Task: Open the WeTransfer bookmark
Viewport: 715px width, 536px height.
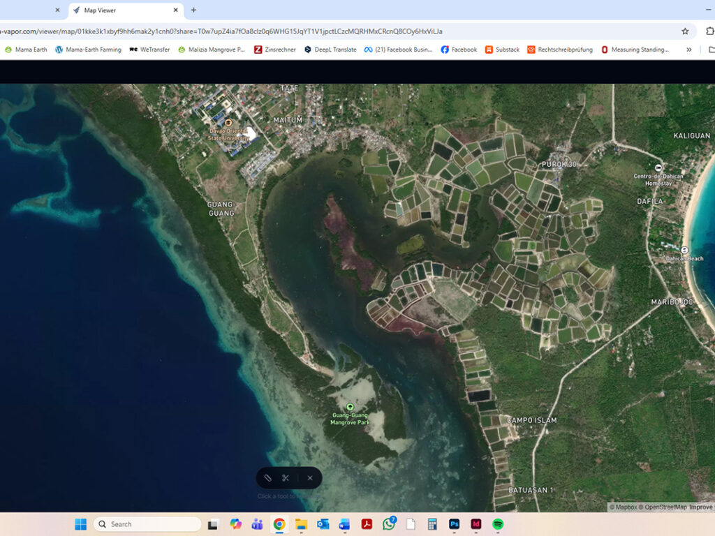Action: pyautogui.click(x=149, y=50)
